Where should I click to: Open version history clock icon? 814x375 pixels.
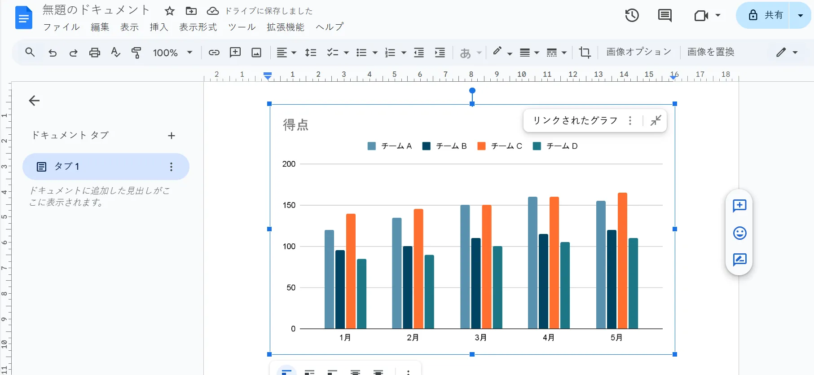(632, 15)
